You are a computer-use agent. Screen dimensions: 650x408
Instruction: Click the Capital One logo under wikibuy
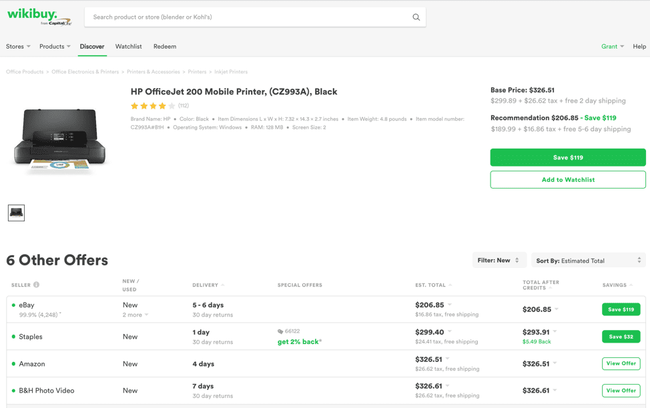[x=58, y=24]
